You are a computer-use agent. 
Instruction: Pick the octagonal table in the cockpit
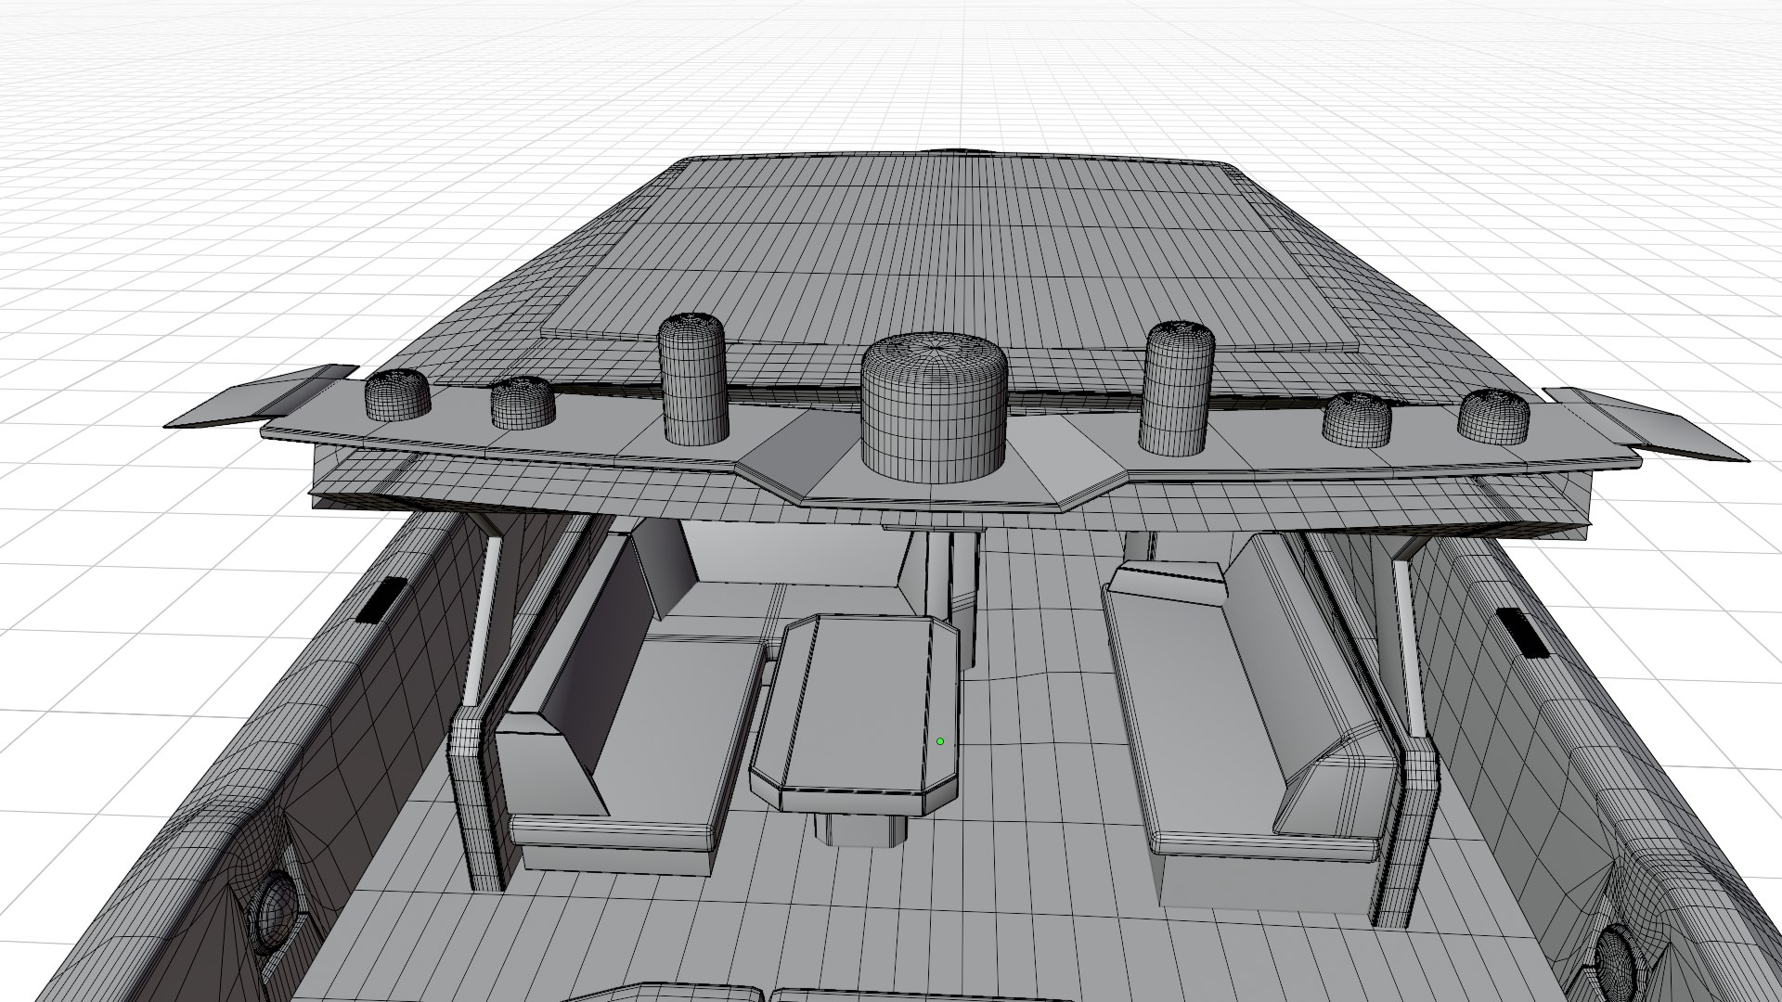point(855,713)
